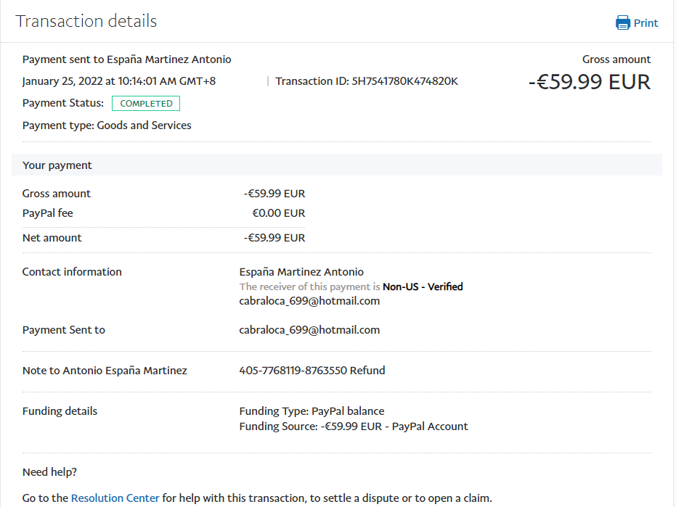
Task: Click the contact email under Contact information
Action: pos(309,301)
